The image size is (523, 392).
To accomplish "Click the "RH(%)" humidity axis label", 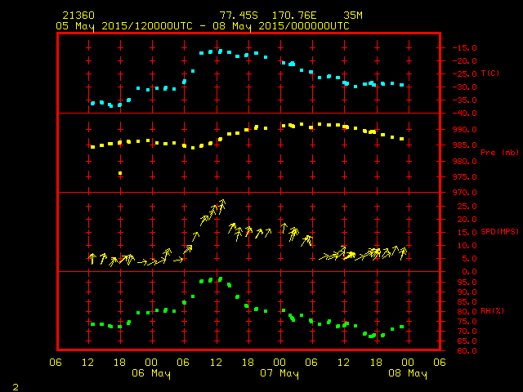I will [492, 311].
